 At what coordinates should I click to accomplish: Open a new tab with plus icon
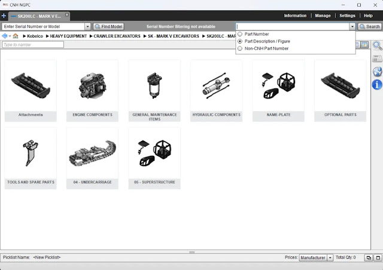4,16
